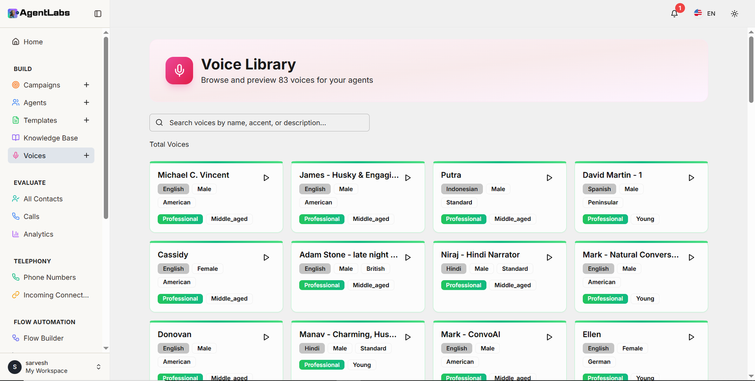This screenshot has height=381, width=755.
Task: Go to Campaigns section
Action: coord(42,85)
